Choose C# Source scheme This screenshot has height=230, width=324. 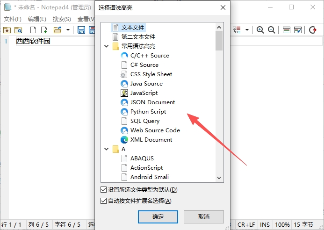click(144, 65)
